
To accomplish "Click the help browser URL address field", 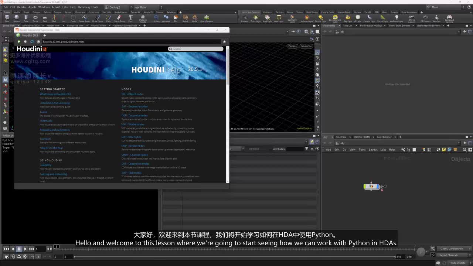I will [x=131, y=42].
